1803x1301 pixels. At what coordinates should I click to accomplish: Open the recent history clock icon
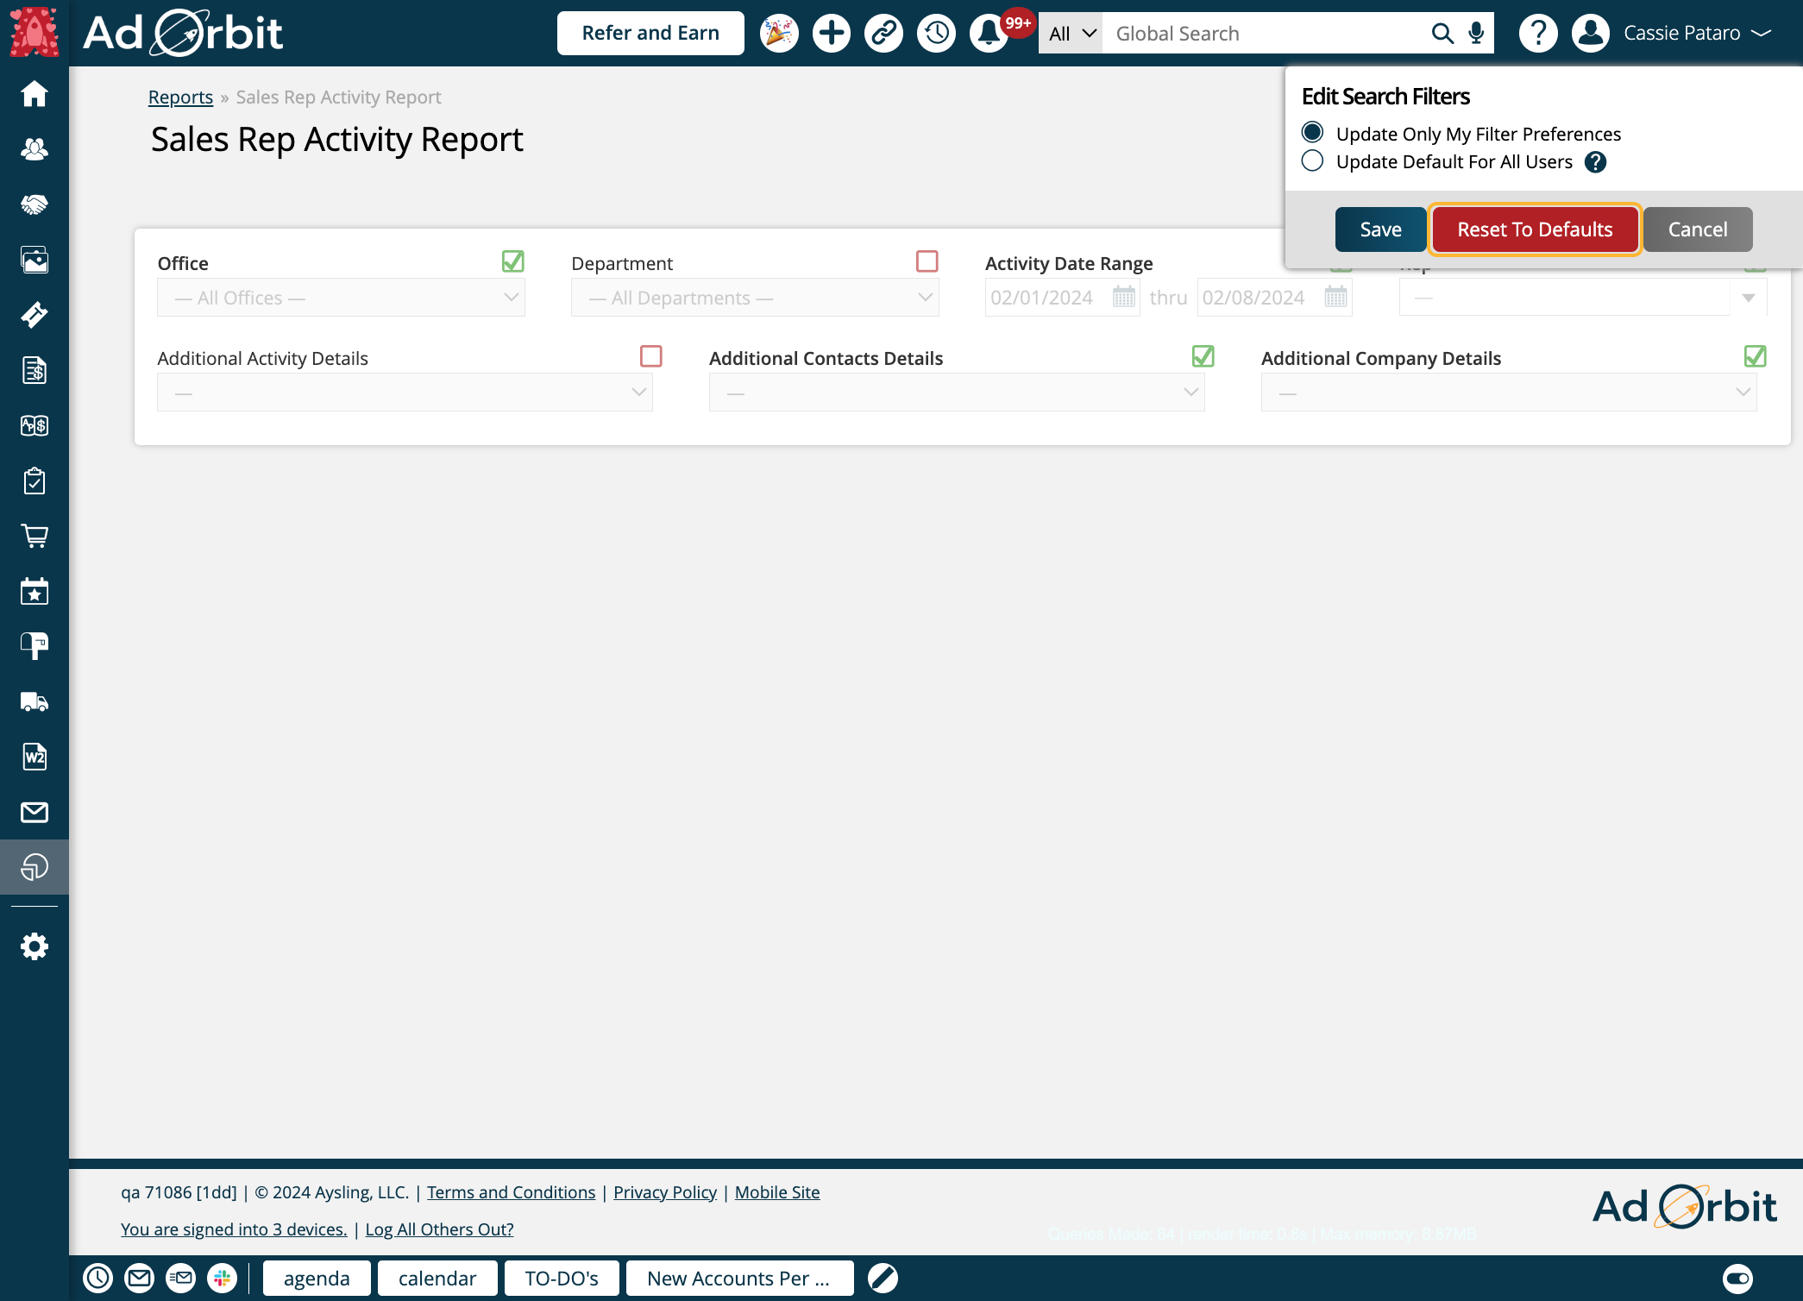click(x=936, y=34)
